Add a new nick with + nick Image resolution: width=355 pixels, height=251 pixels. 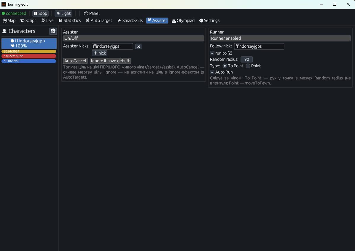100,53
